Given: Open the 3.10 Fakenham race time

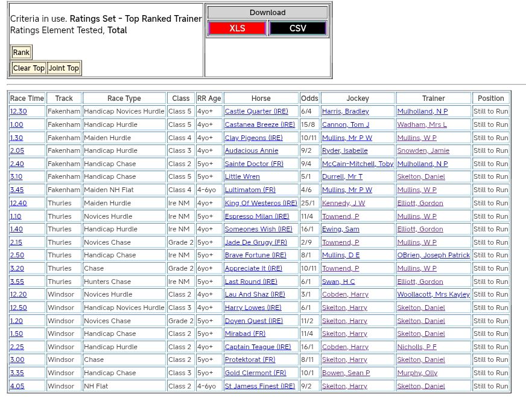Looking at the screenshot, I should tap(17, 177).
